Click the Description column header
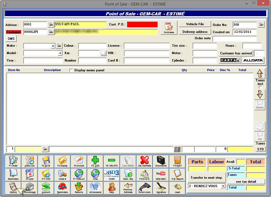The image size is (271, 197). (x=52, y=70)
